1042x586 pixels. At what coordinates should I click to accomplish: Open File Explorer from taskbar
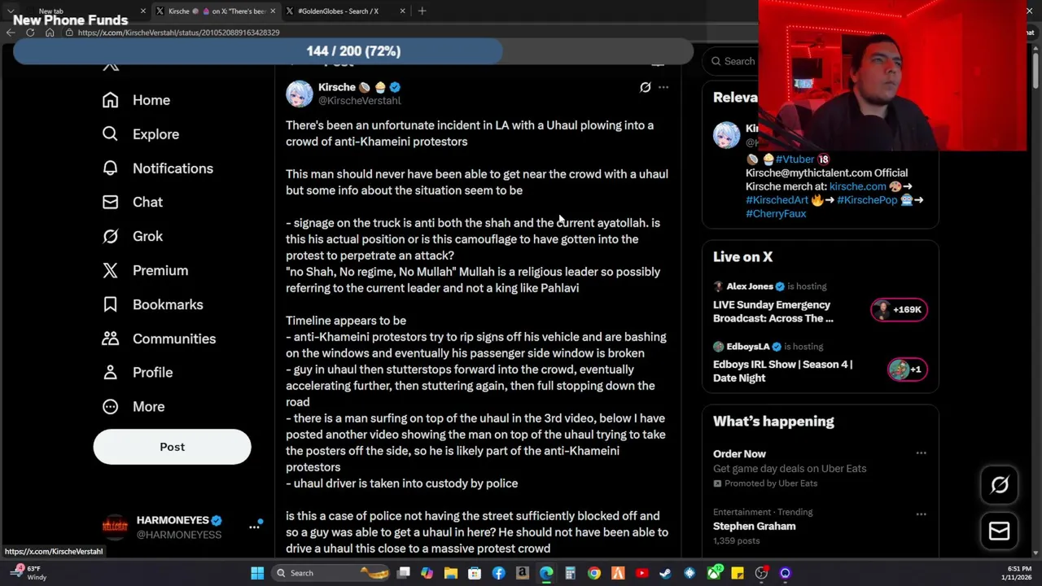[451, 573]
